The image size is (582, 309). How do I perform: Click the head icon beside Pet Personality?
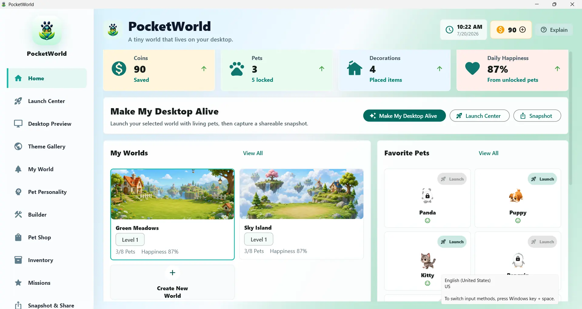pos(18,192)
